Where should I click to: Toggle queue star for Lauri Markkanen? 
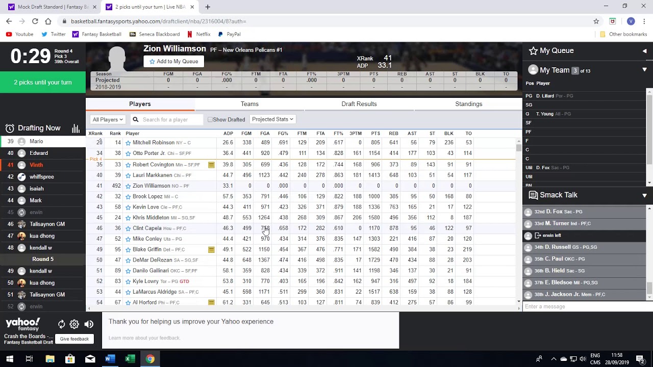click(128, 175)
